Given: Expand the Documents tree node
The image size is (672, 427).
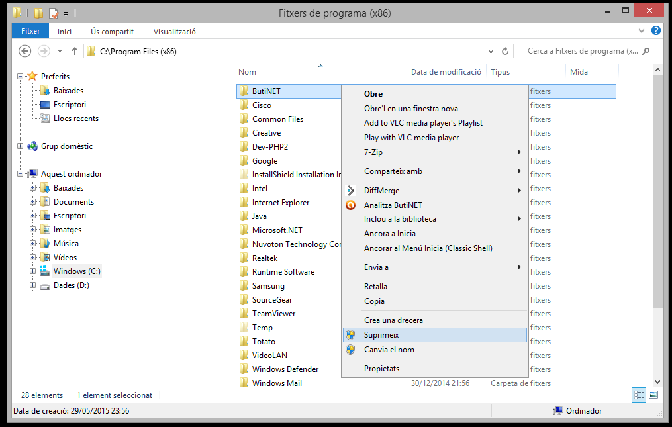Looking at the screenshot, I should [32, 201].
